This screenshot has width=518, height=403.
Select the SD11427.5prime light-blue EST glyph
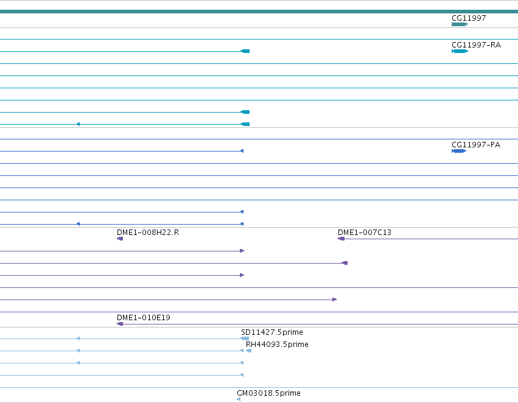click(245, 338)
